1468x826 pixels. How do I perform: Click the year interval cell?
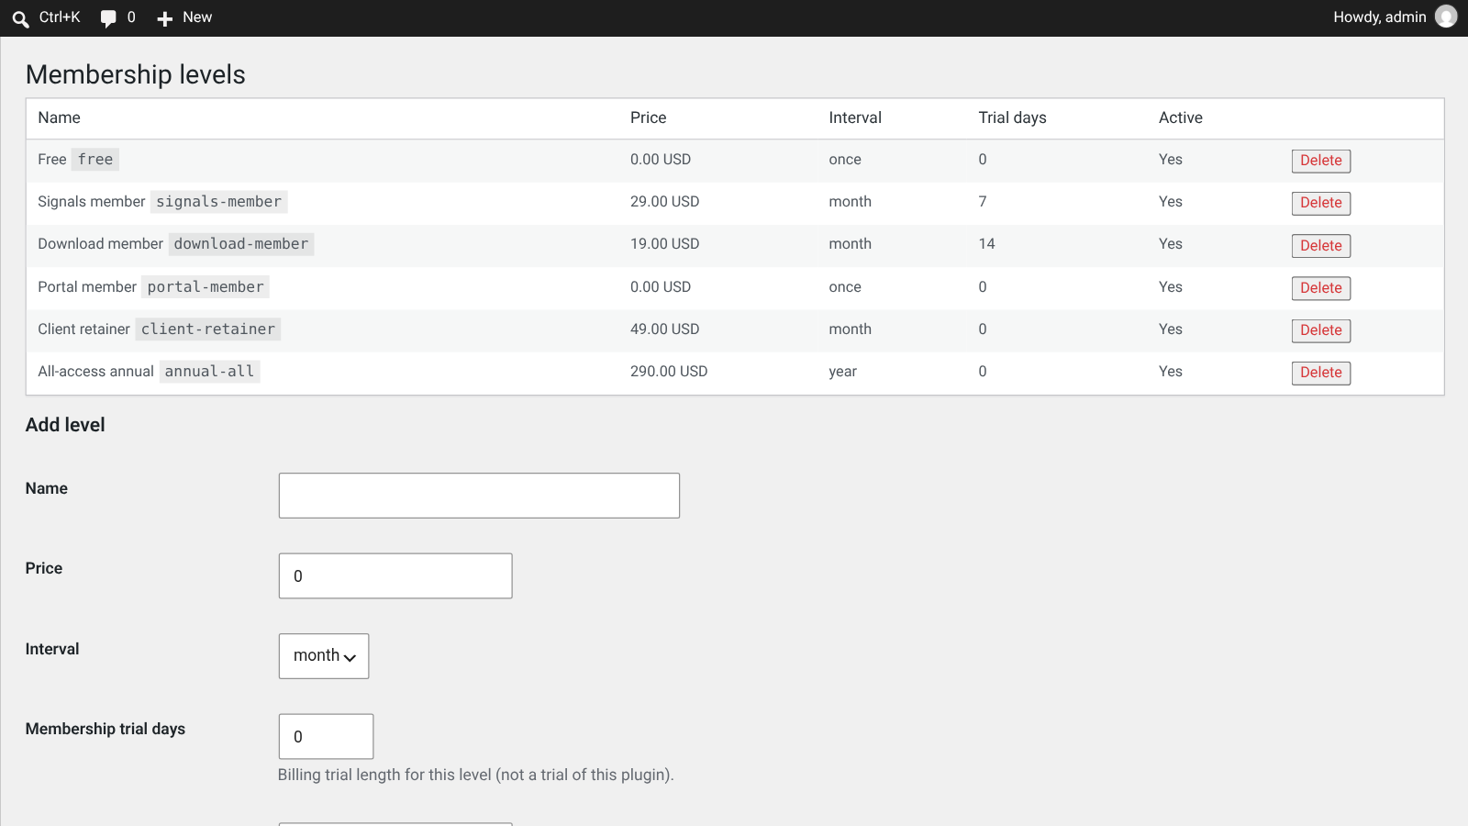[842, 372]
